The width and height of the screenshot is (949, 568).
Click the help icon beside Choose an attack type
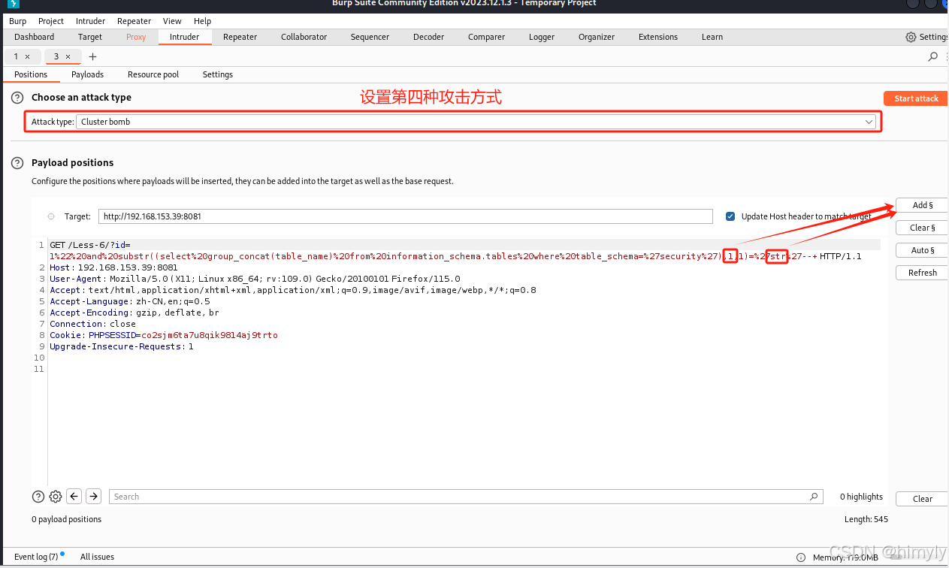pyautogui.click(x=17, y=98)
